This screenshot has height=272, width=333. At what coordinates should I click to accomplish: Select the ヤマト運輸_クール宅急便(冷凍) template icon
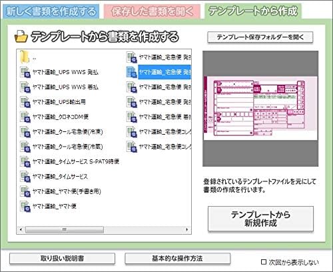click(x=25, y=132)
